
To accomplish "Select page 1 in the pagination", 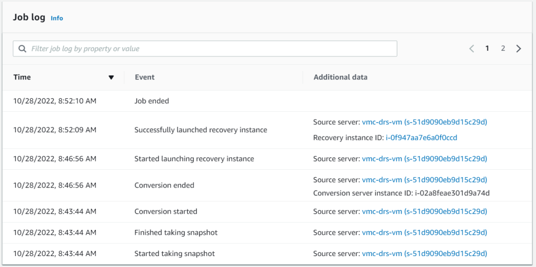I will click(487, 49).
